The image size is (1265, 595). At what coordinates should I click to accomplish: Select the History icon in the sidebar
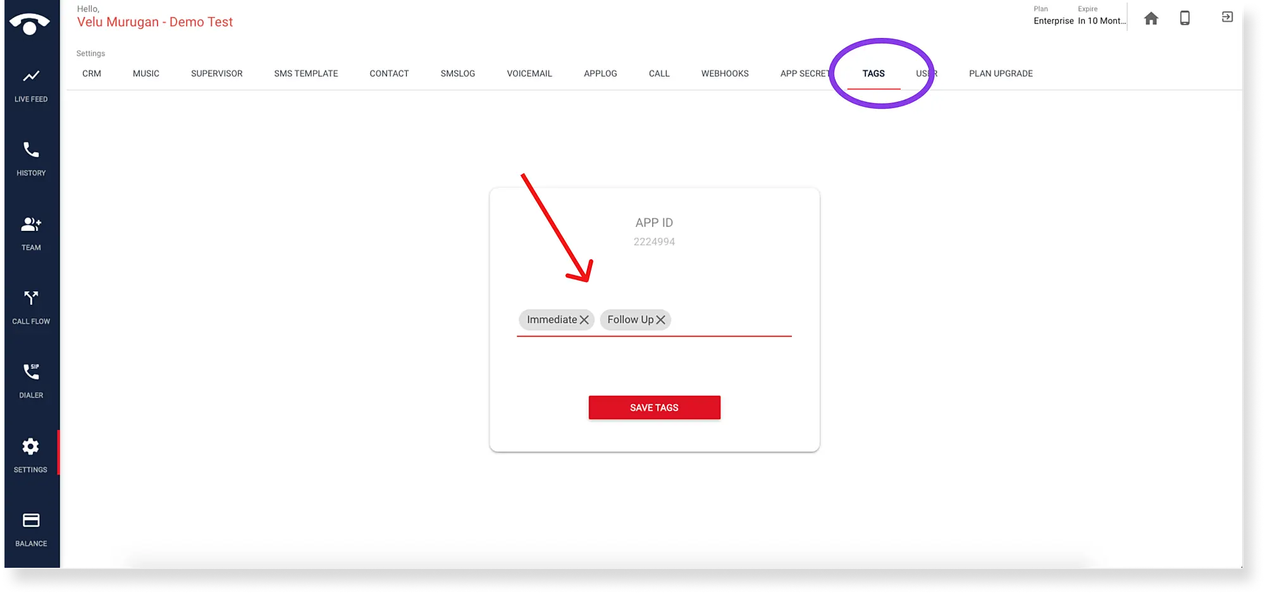click(x=30, y=156)
